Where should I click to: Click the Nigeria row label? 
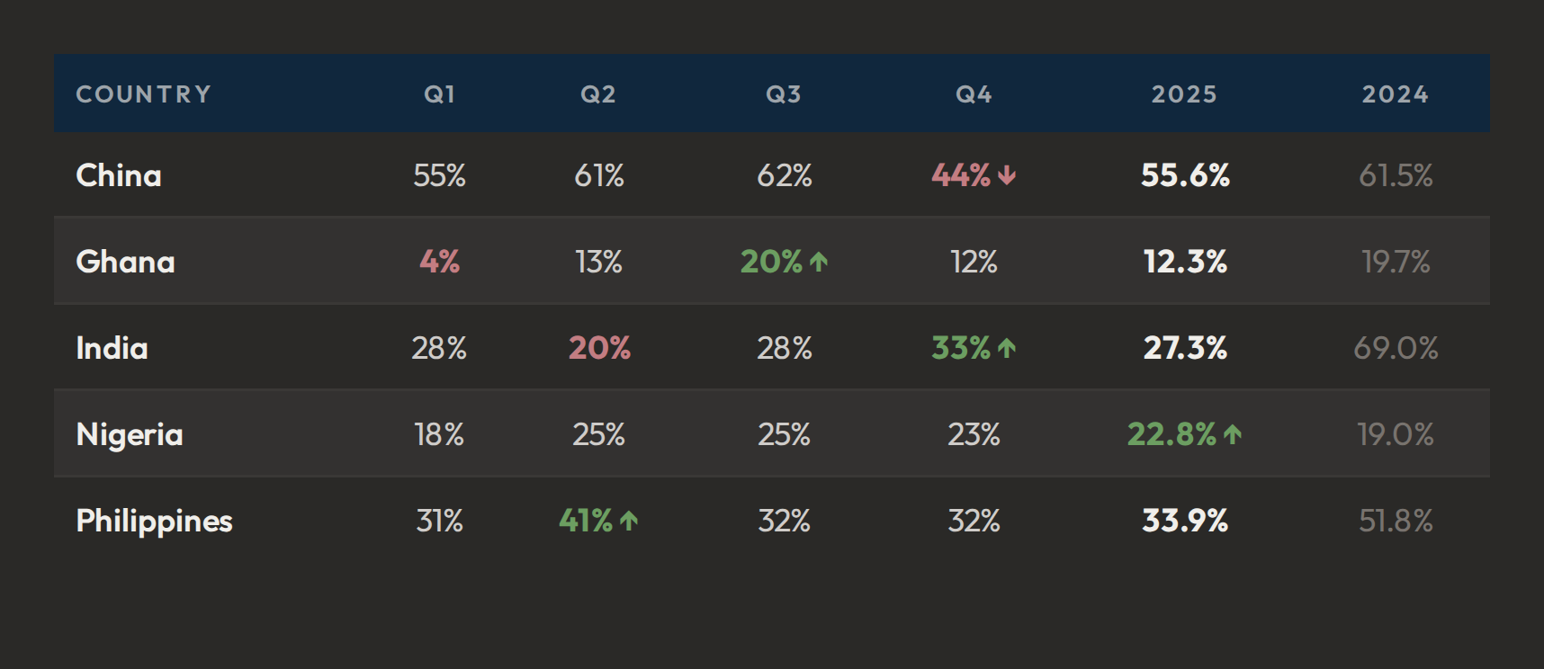pos(130,435)
